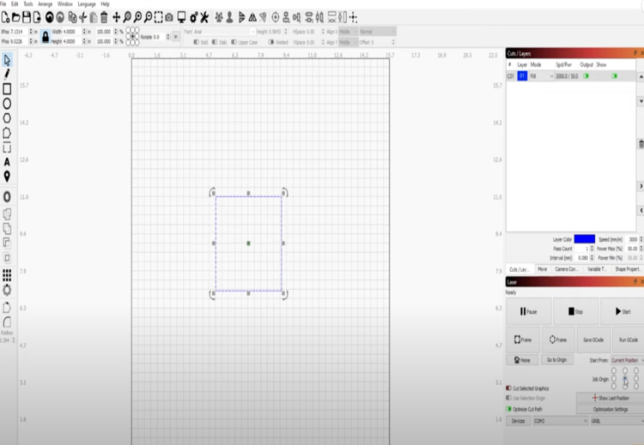Choose the Text tool (A icon)
644x445 pixels.
pyautogui.click(x=7, y=161)
